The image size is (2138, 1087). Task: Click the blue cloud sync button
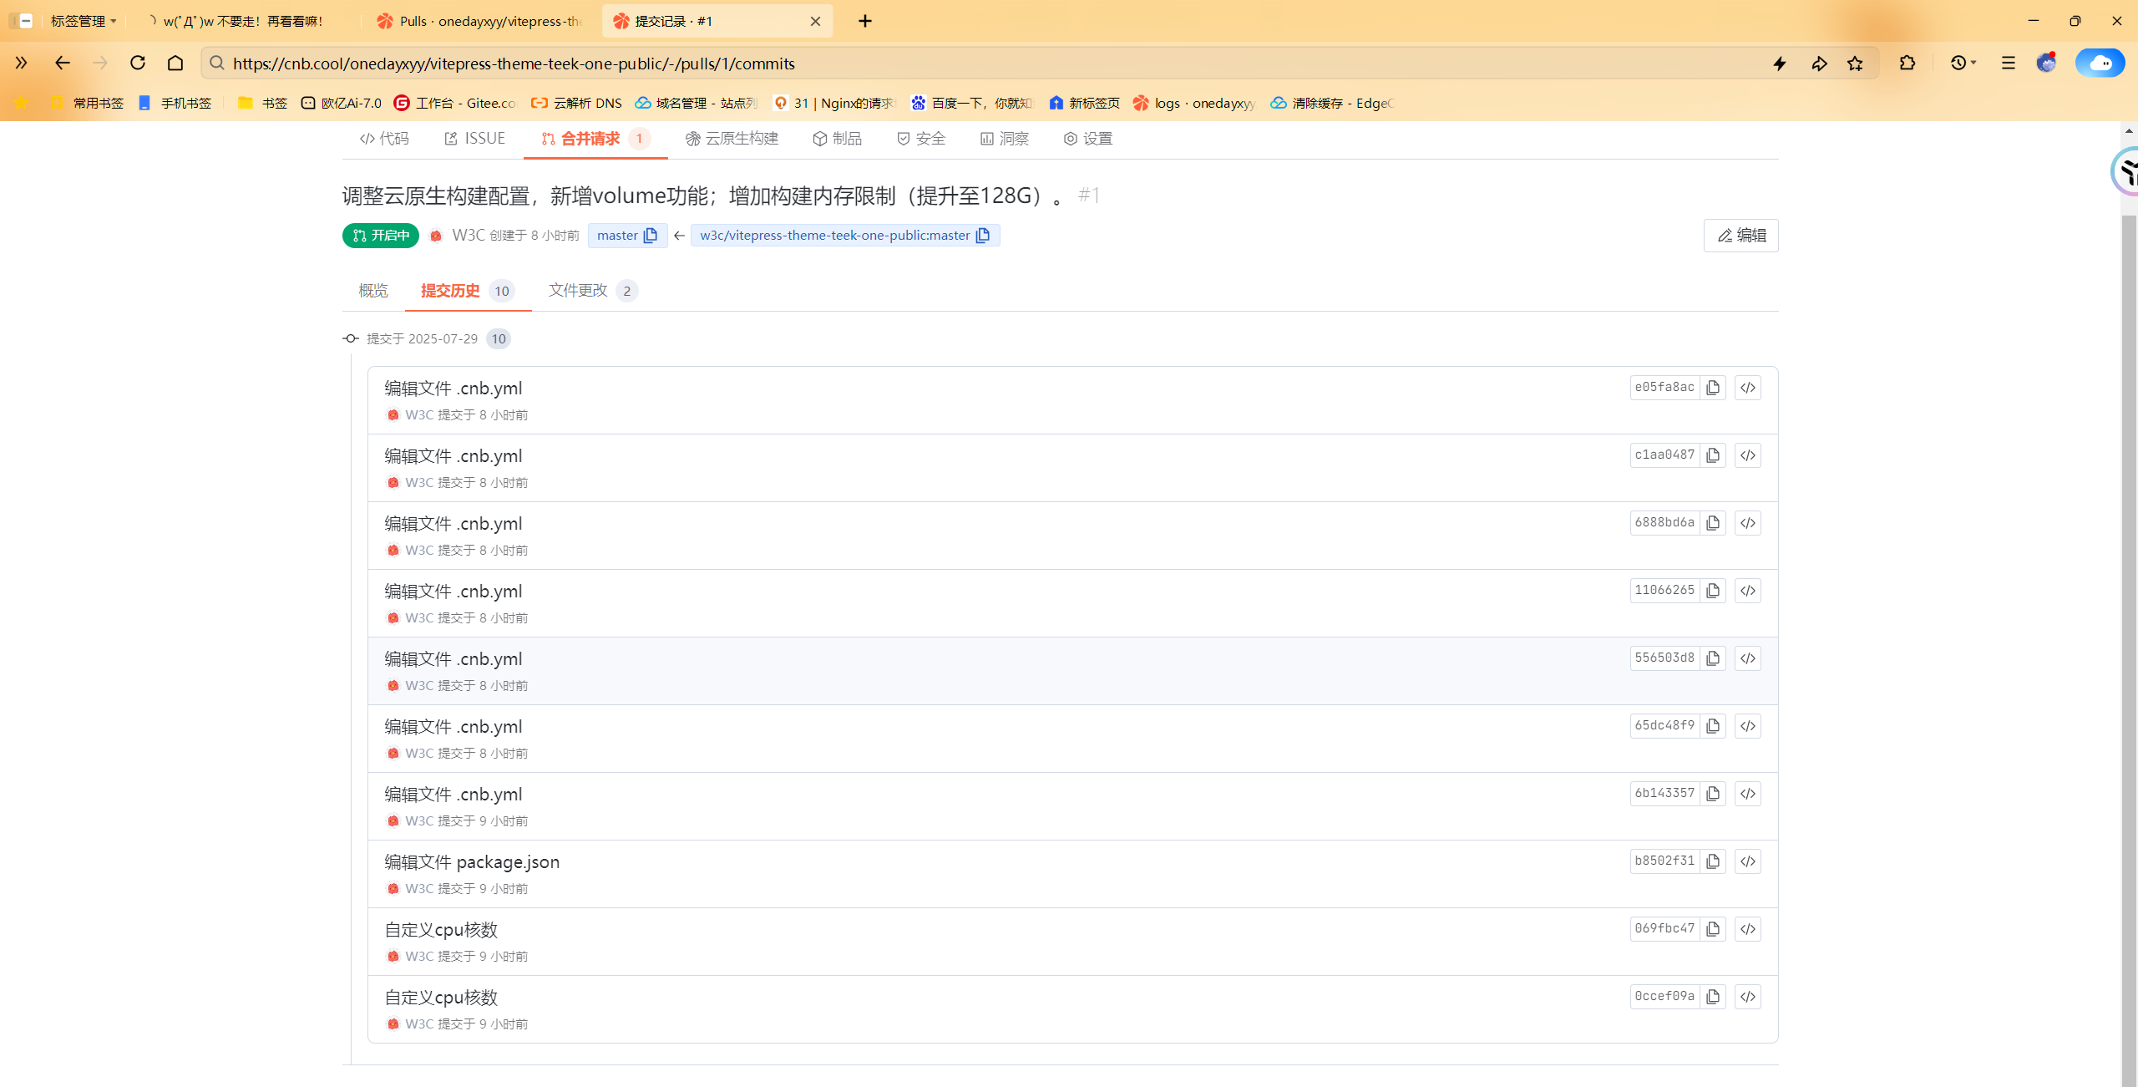click(x=2100, y=63)
